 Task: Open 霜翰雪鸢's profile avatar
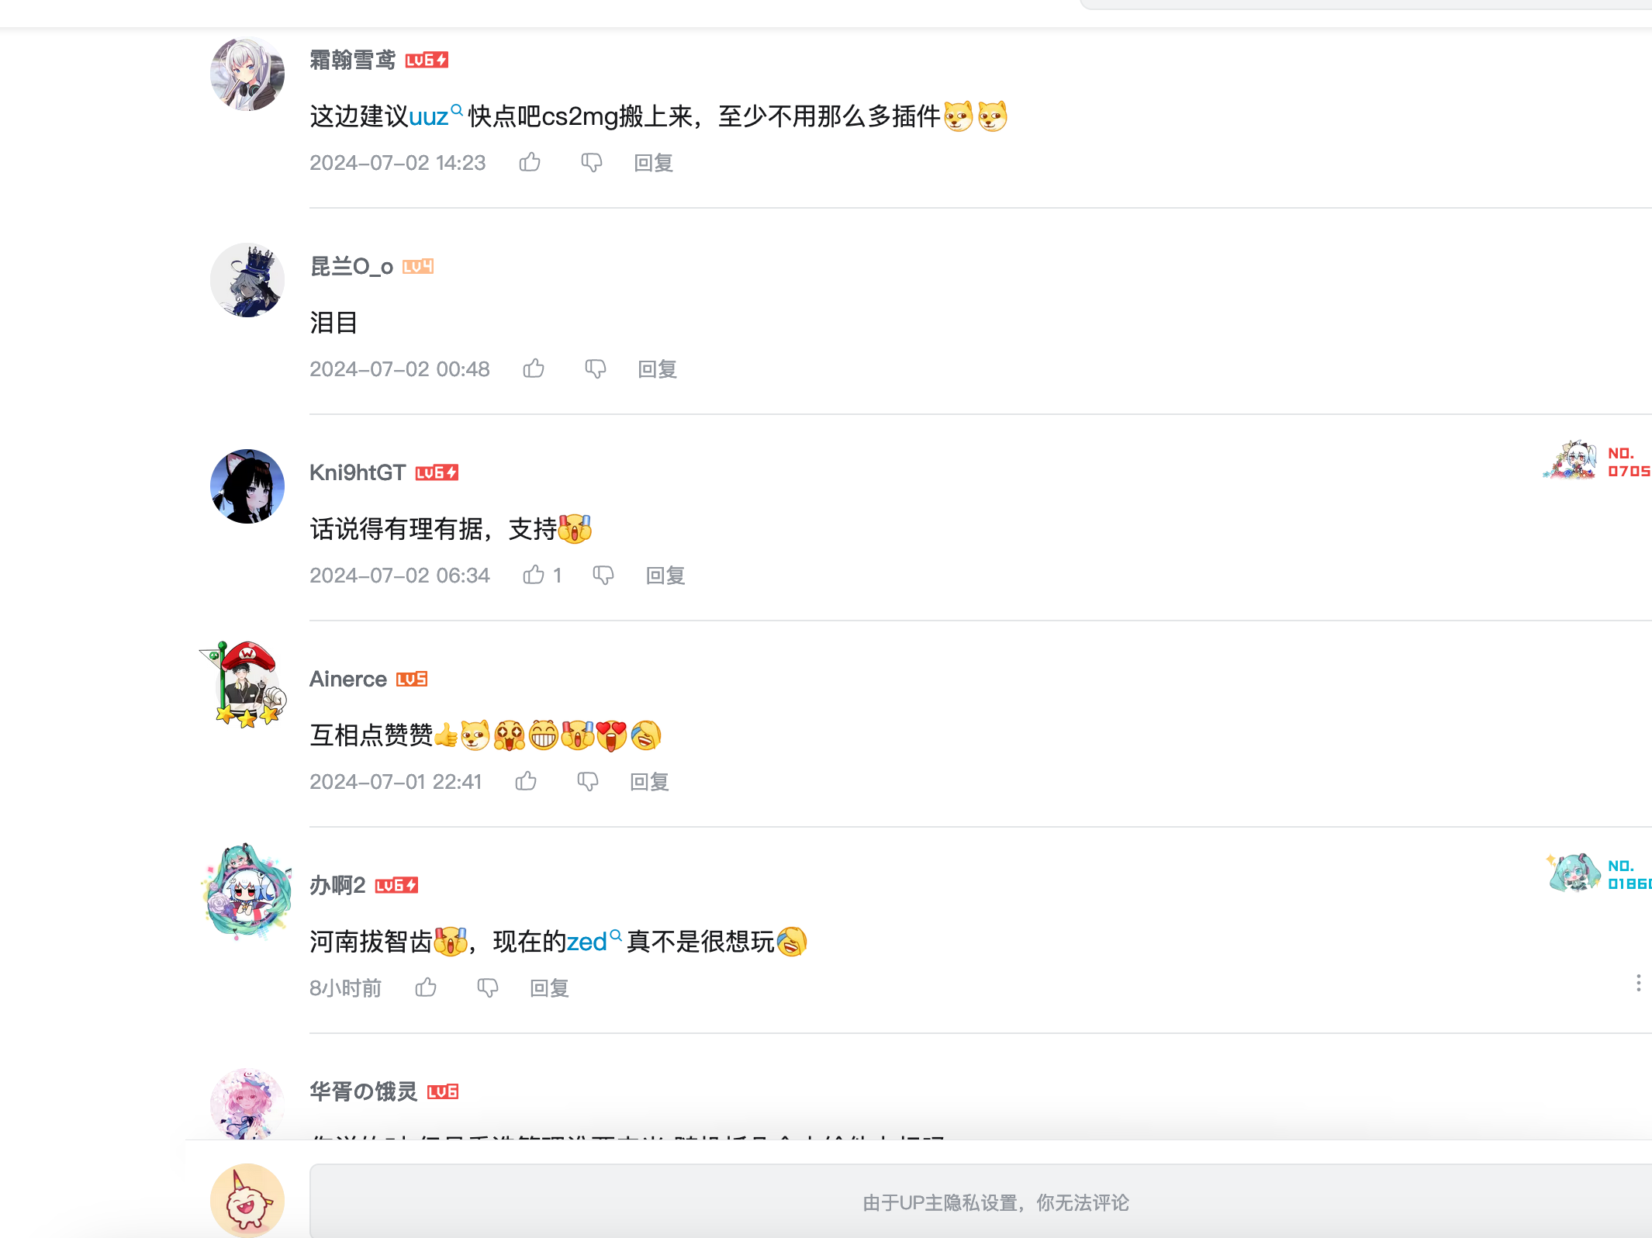tap(247, 74)
